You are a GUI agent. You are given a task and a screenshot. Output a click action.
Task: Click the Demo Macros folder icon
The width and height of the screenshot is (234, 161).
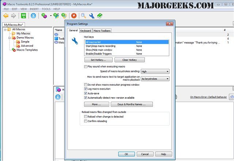click(x=14, y=38)
